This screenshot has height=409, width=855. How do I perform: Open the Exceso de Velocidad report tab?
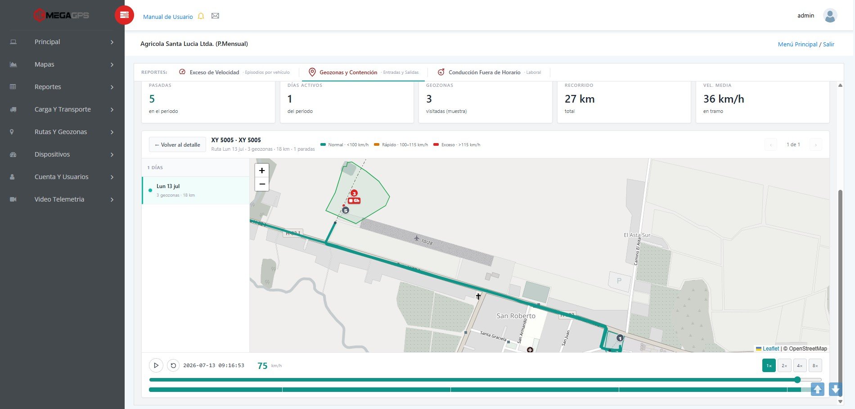tap(234, 72)
